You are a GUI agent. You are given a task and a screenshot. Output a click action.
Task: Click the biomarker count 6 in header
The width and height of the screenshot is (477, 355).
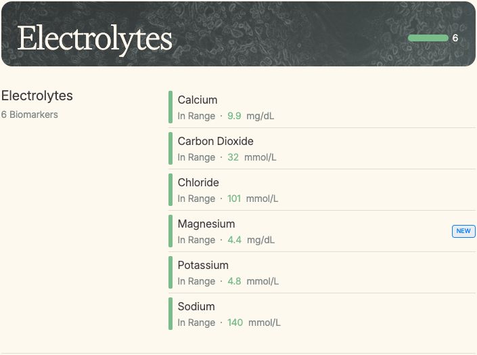click(455, 38)
